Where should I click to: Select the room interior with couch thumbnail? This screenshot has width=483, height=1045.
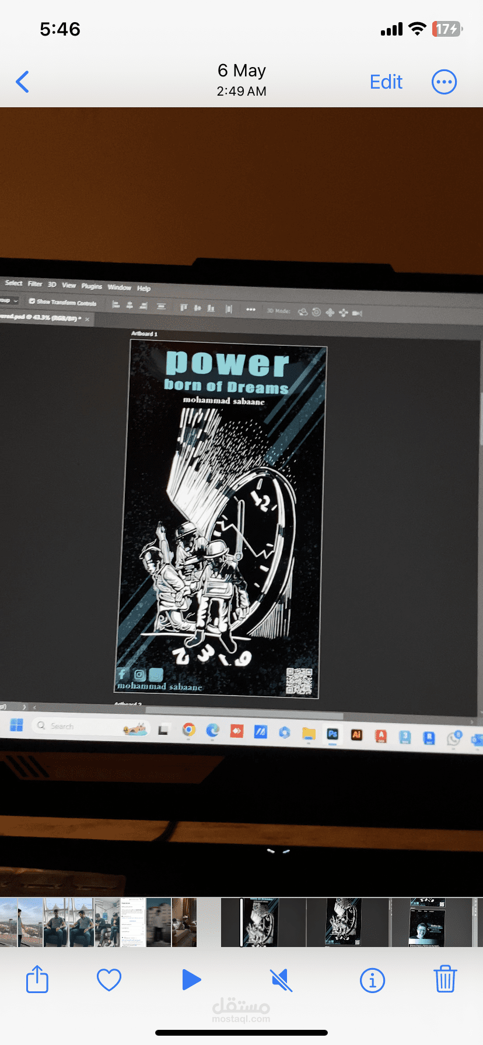point(184,922)
